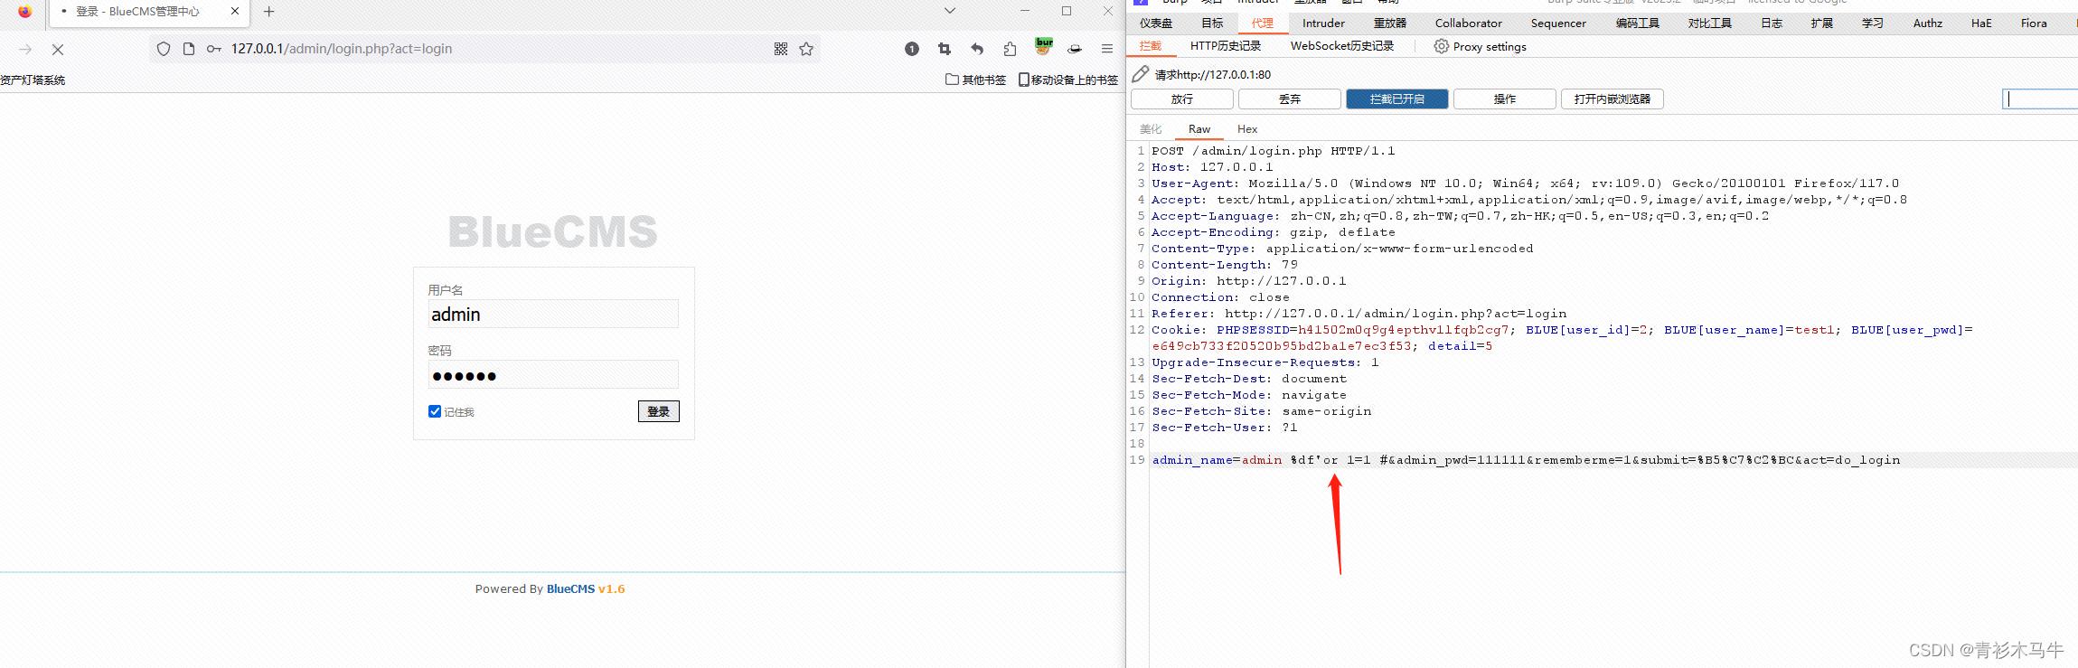
Task: Open Proxy settings gear
Action: (x=1481, y=46)
